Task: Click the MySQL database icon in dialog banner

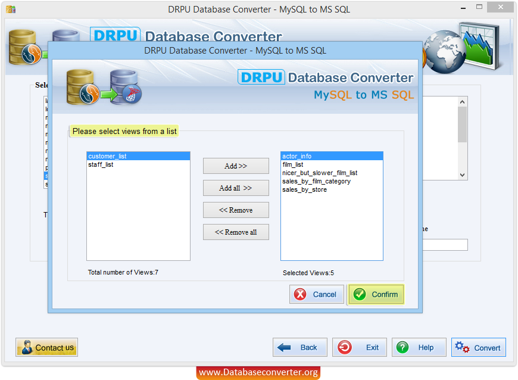Action: click(x=83, y=87)
